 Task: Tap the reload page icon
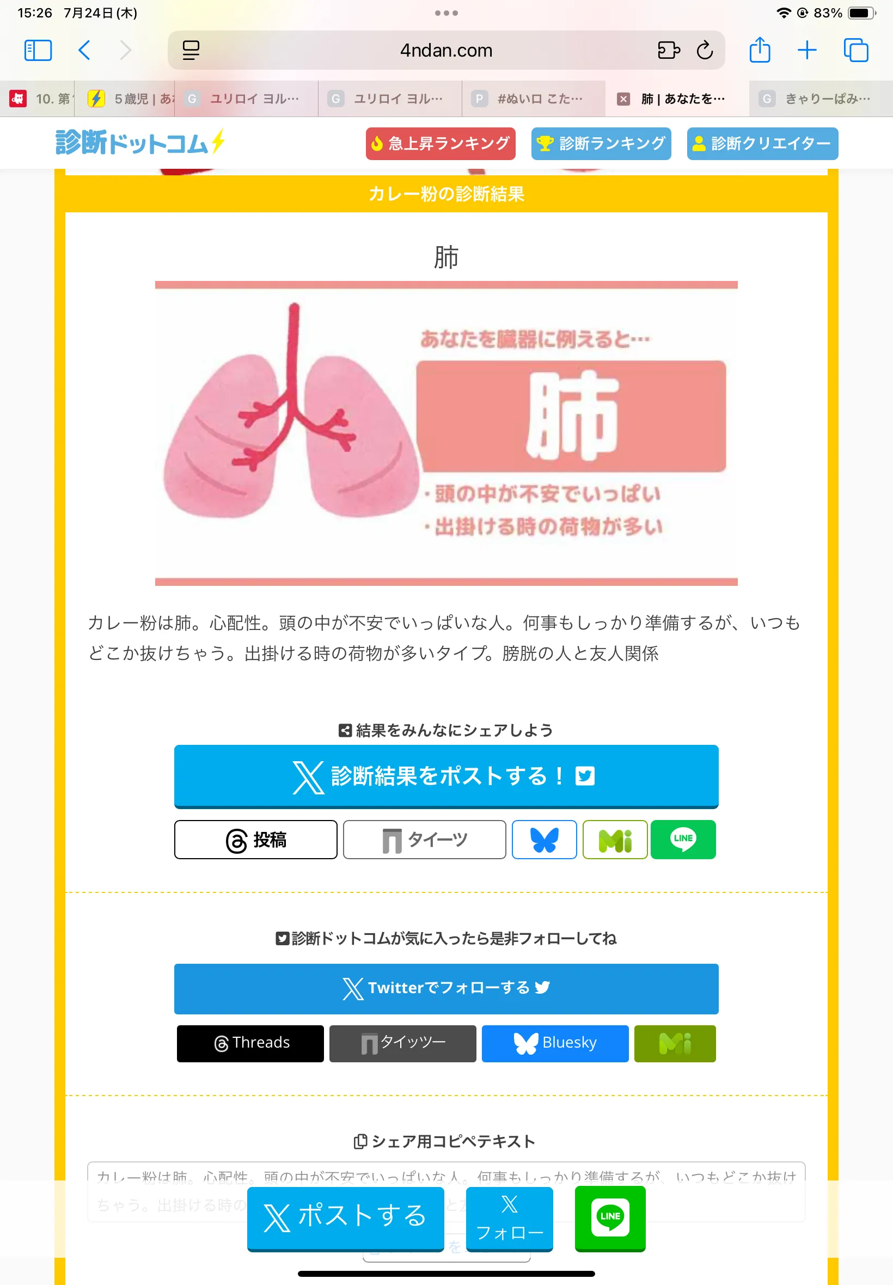pos(705,50)
